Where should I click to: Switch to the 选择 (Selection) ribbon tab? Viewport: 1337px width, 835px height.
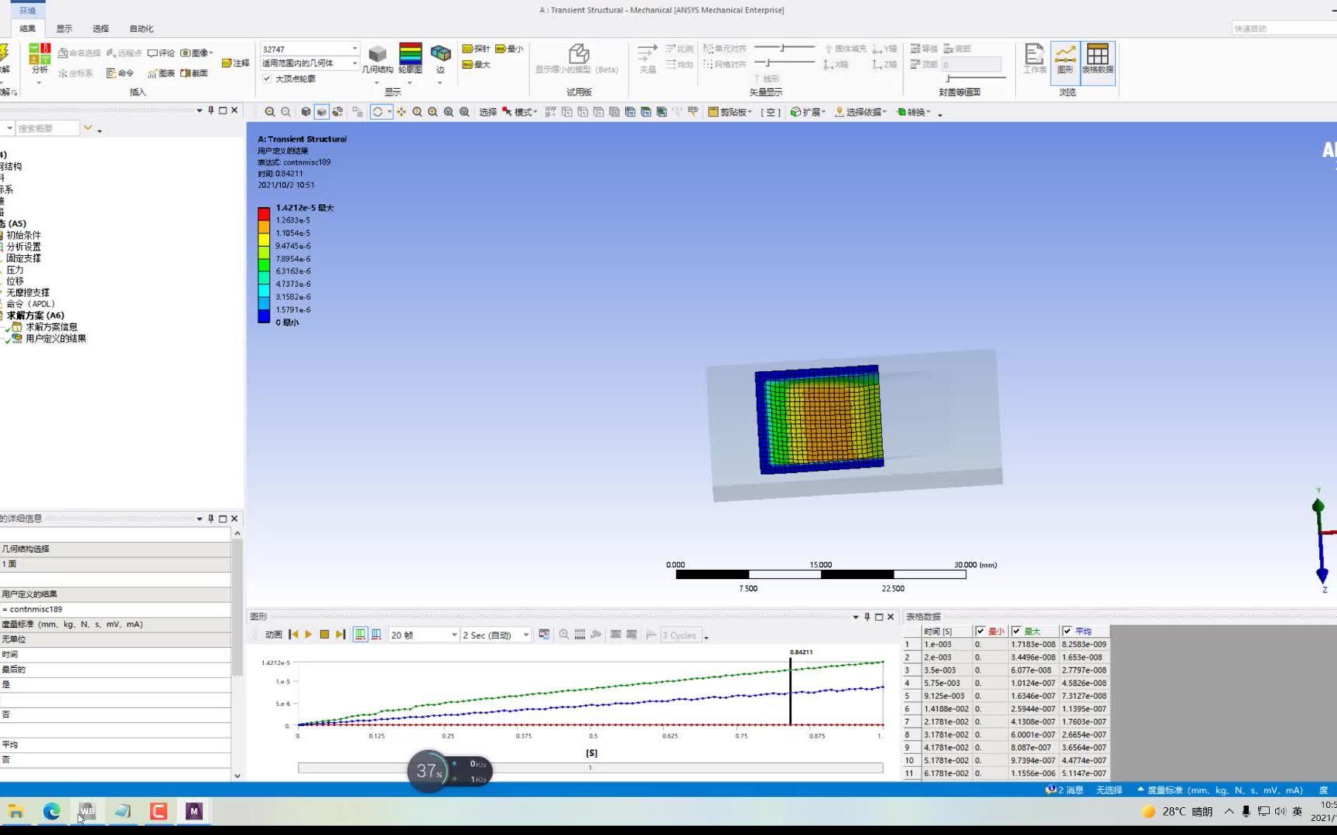pos(101,29)
